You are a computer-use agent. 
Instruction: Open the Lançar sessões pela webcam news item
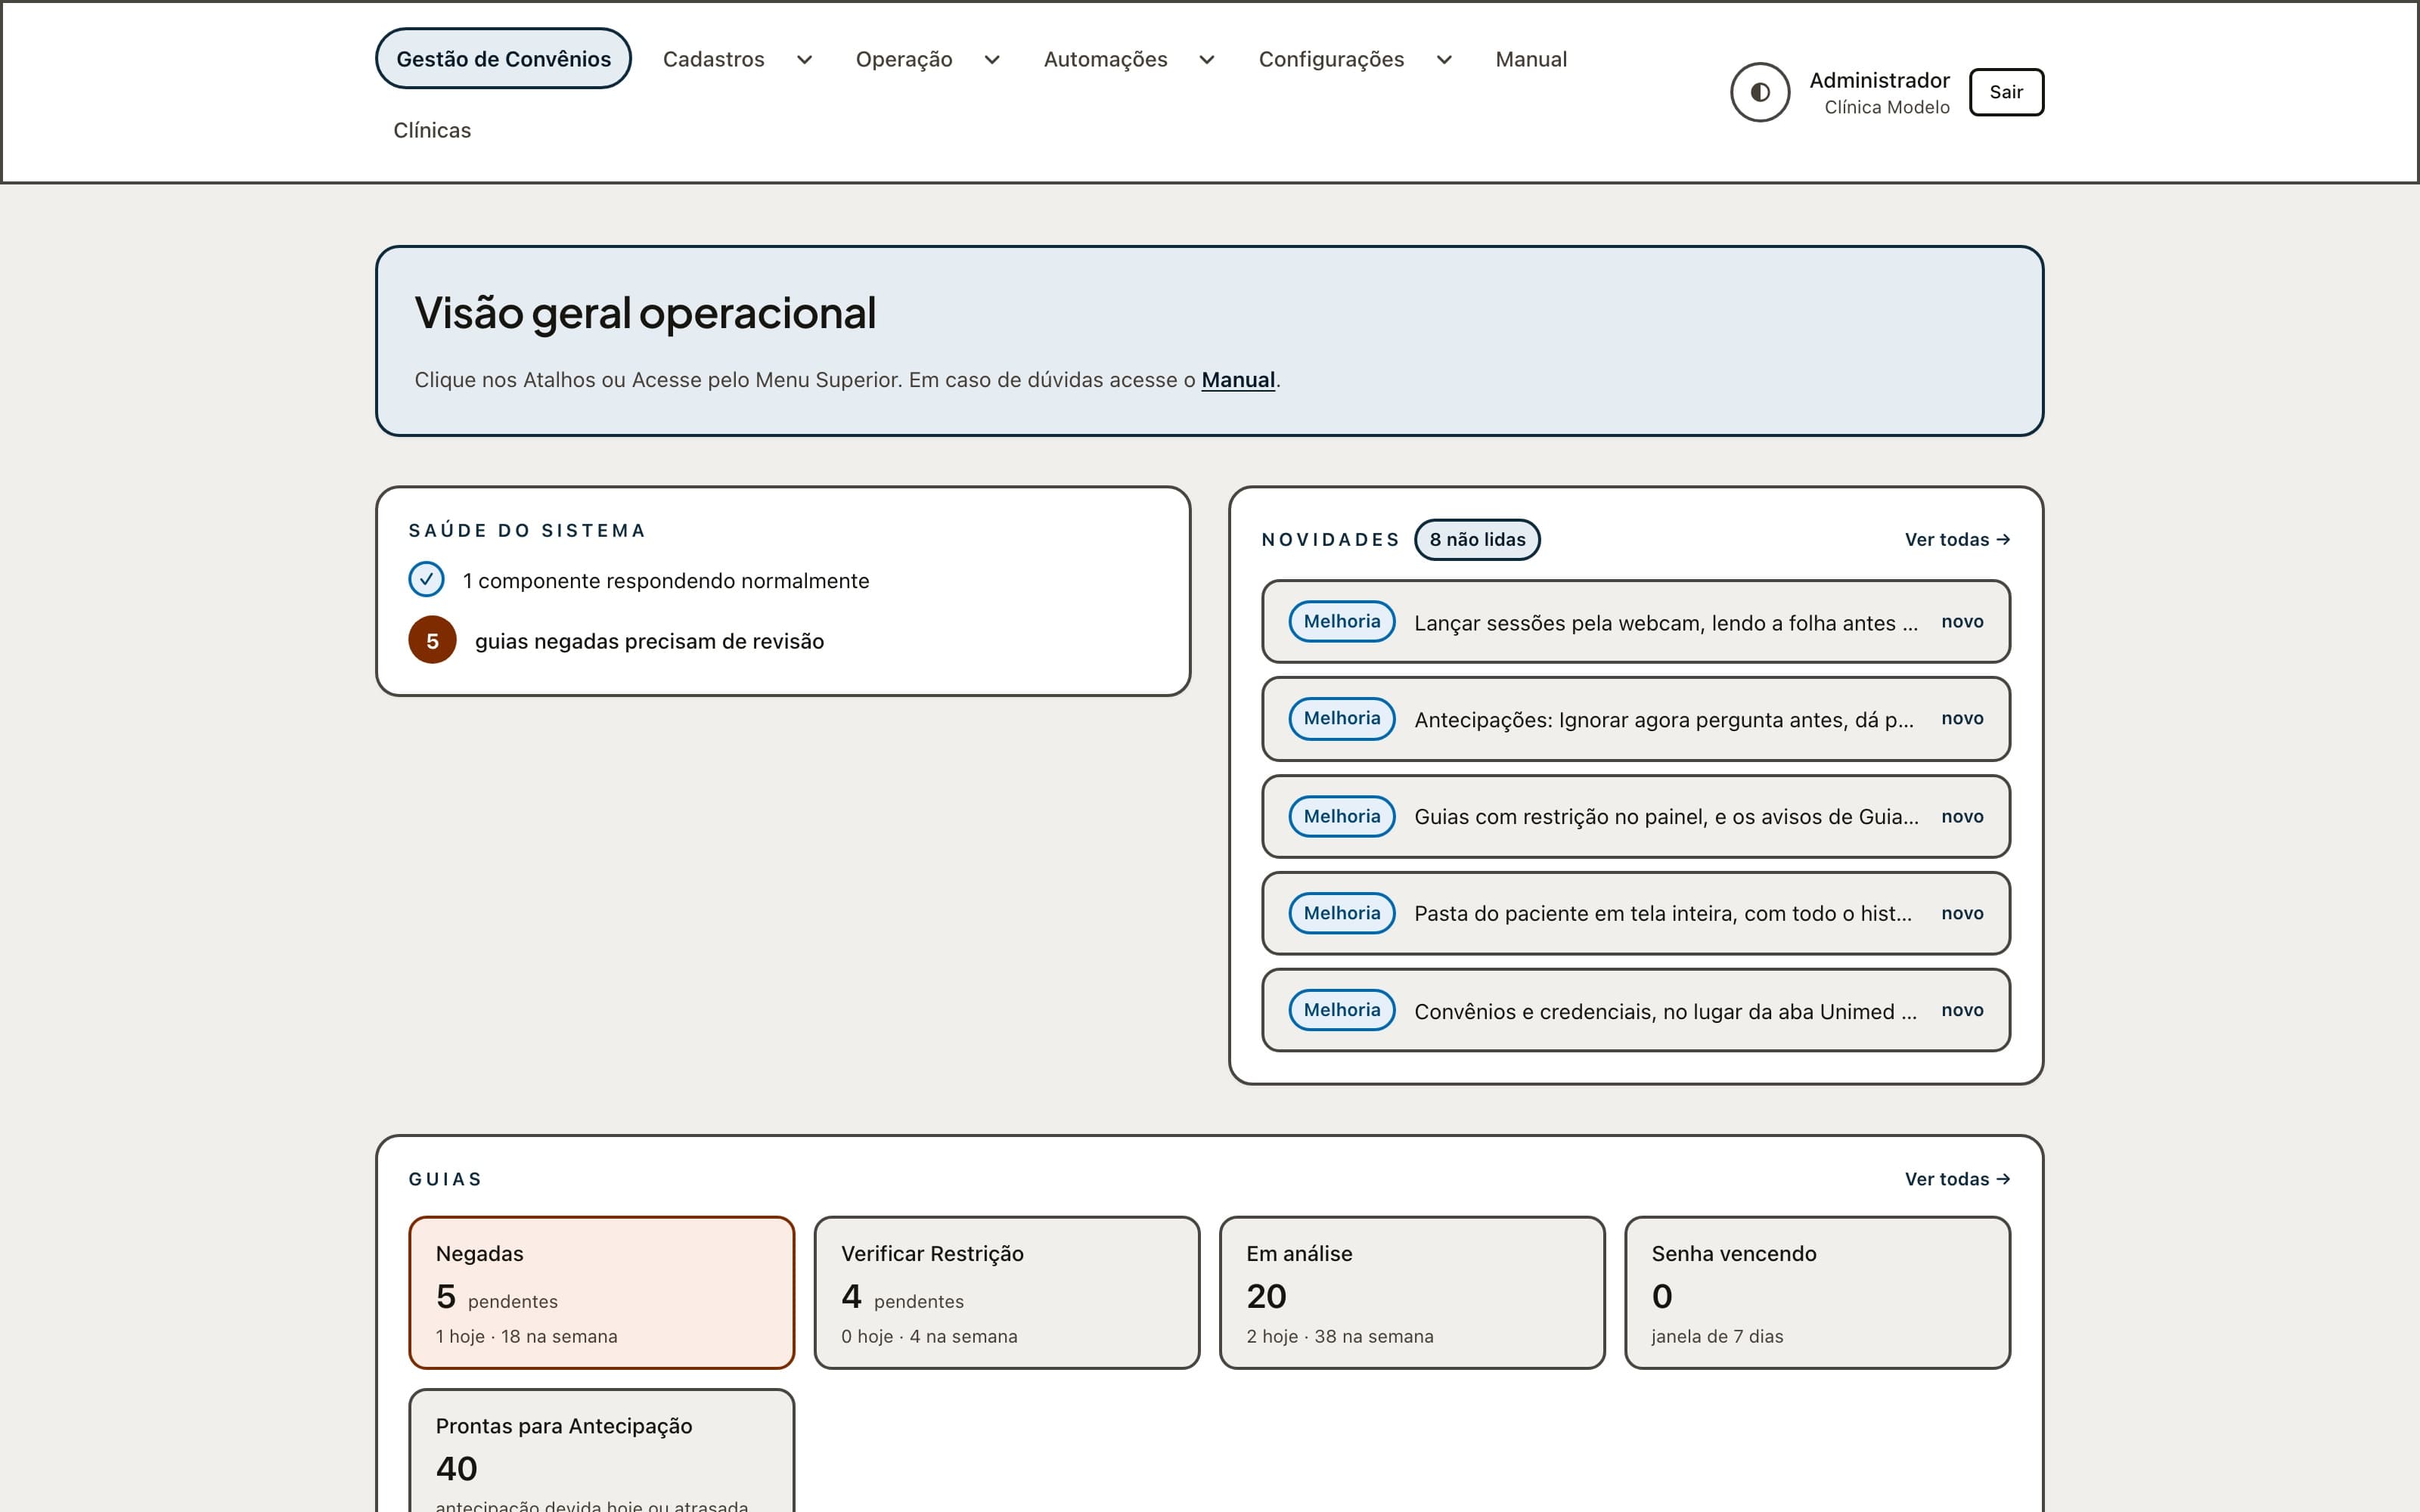pyautogui.click(x=1636, y=622)
